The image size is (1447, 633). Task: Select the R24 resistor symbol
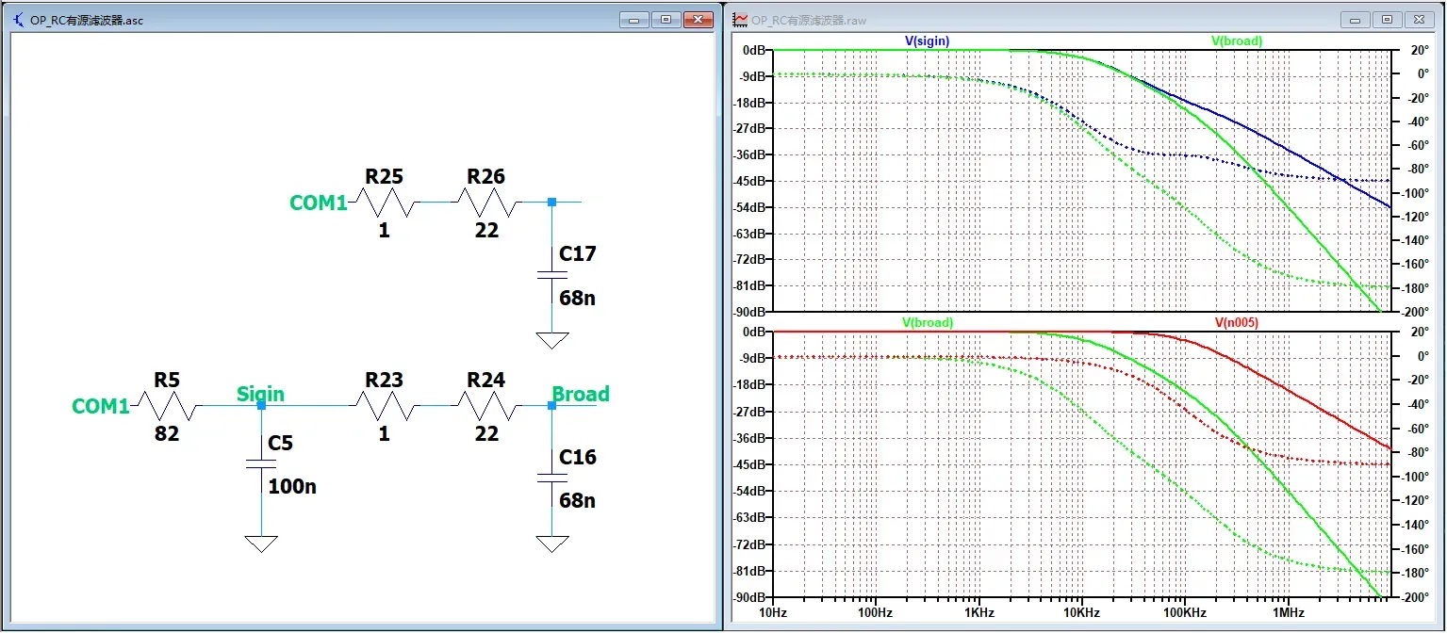pyautogui.click(x=486, y=405)
